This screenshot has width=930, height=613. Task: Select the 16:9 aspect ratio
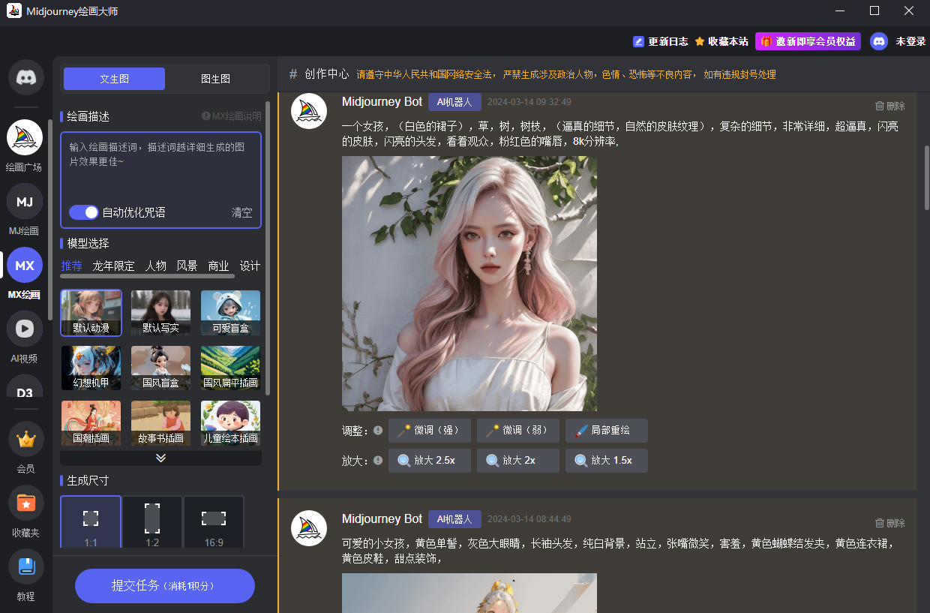click(x=213, y=521)
